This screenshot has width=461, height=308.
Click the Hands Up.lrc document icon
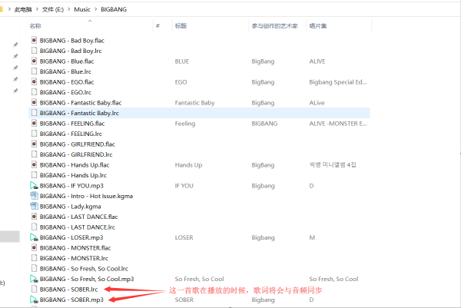34,175
